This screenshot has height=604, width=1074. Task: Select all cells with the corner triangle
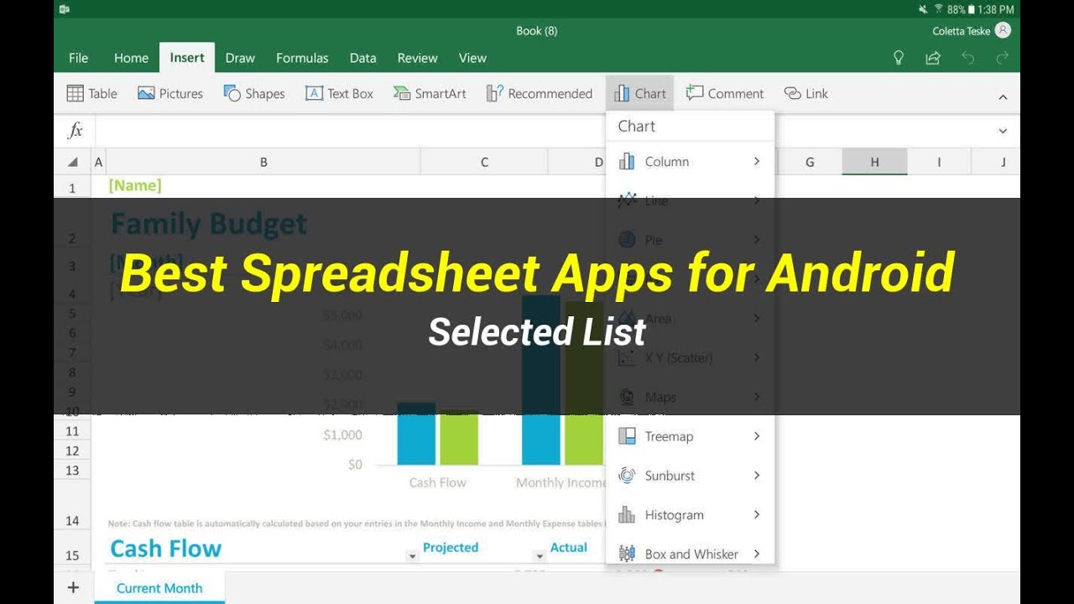click(x=73, y=162)
